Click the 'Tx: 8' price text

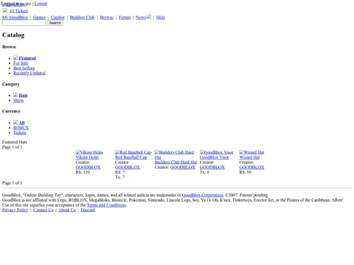tap(205, 172)
